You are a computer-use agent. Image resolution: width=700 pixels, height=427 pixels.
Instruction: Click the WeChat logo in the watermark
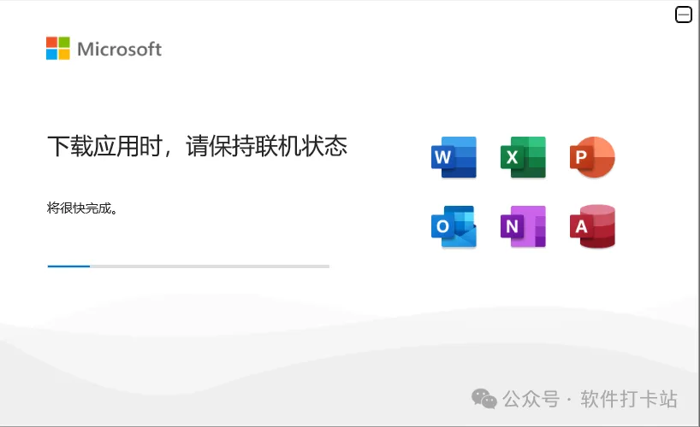click(484, 399)
